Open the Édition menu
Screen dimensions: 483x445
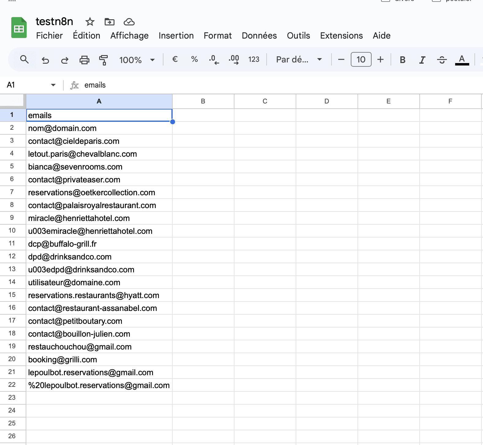87,36
